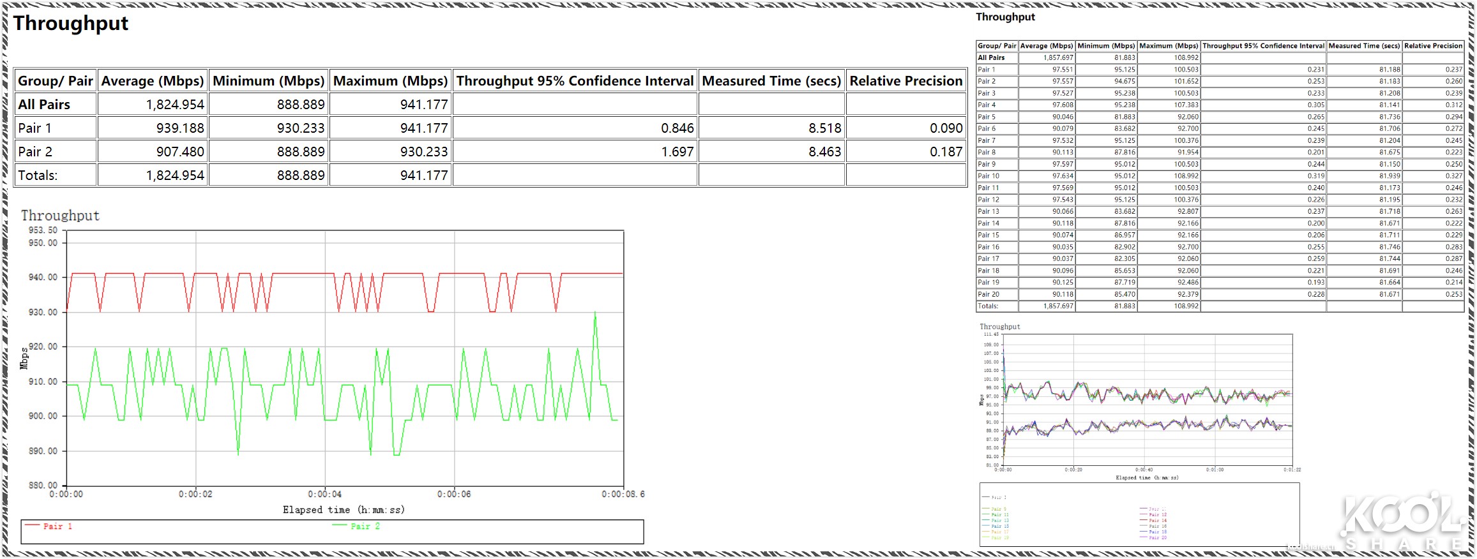Select the 1,824.954 average in the bold All Pairs row
The height and width of the screenshot is (559, 1477).
[175, 105]
